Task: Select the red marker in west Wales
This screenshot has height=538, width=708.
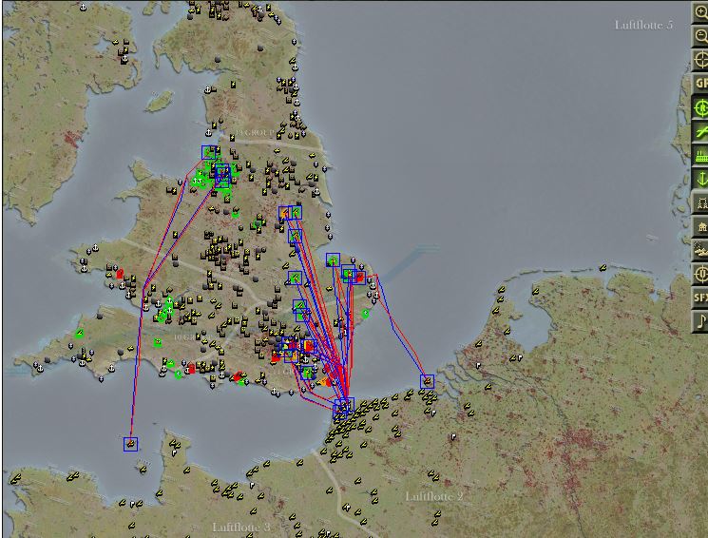Action: (x=120, y=274)
